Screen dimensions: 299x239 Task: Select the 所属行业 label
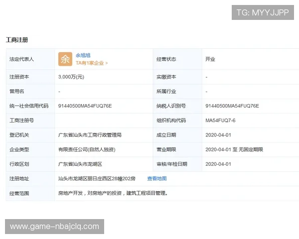pyautogui.click(x=166, y=91)
